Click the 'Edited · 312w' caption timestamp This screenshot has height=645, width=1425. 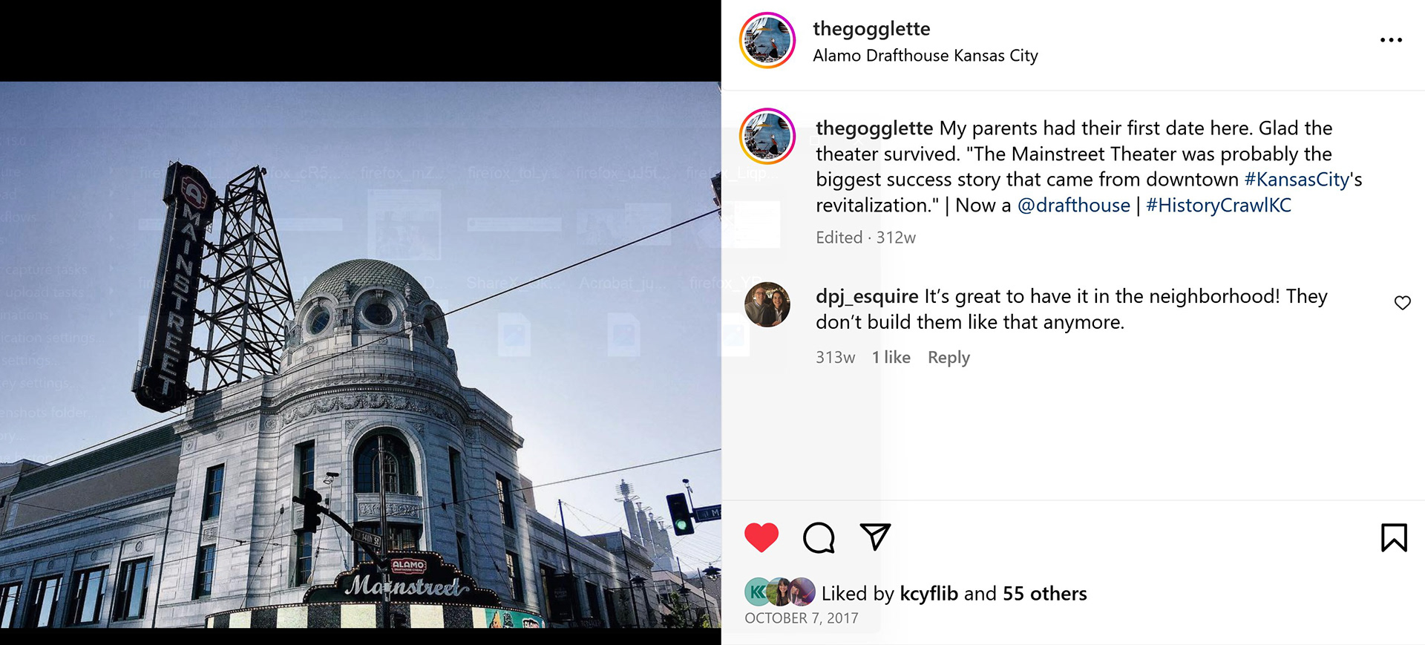[x=865, y=238]
